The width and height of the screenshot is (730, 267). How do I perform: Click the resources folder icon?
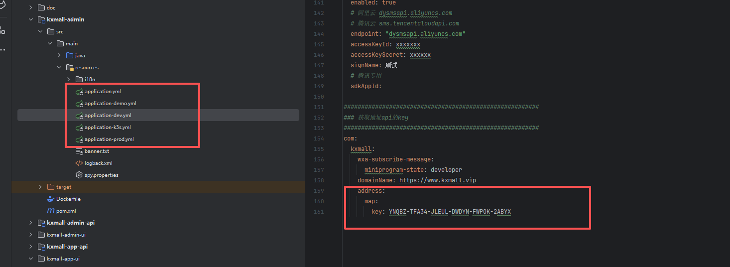click(69, 68)
